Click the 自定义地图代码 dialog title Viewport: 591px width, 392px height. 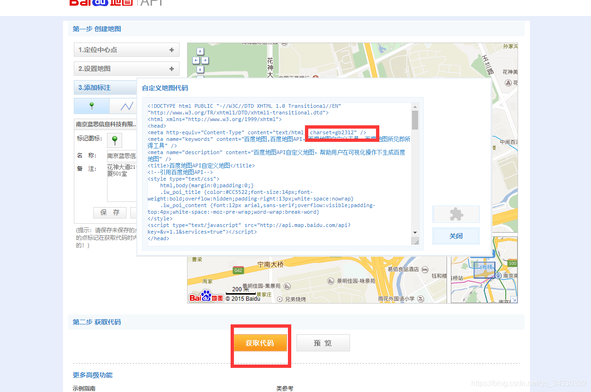pyautogui.click(x=165, y=88)
